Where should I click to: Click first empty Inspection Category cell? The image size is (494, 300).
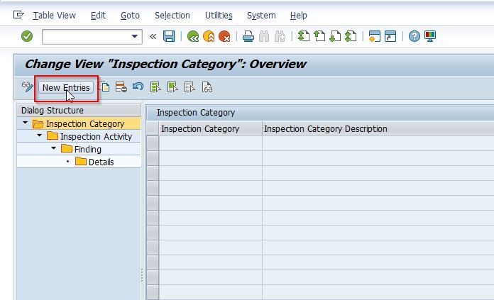click(x=210, y=143)
